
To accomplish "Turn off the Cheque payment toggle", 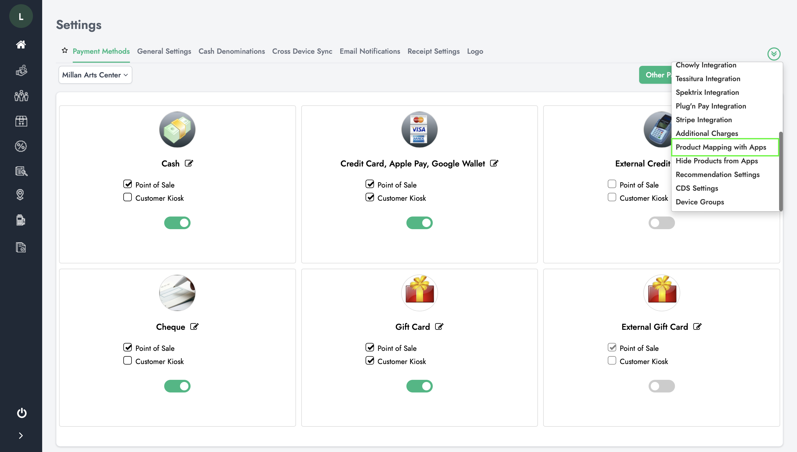I will coord(177,386).
